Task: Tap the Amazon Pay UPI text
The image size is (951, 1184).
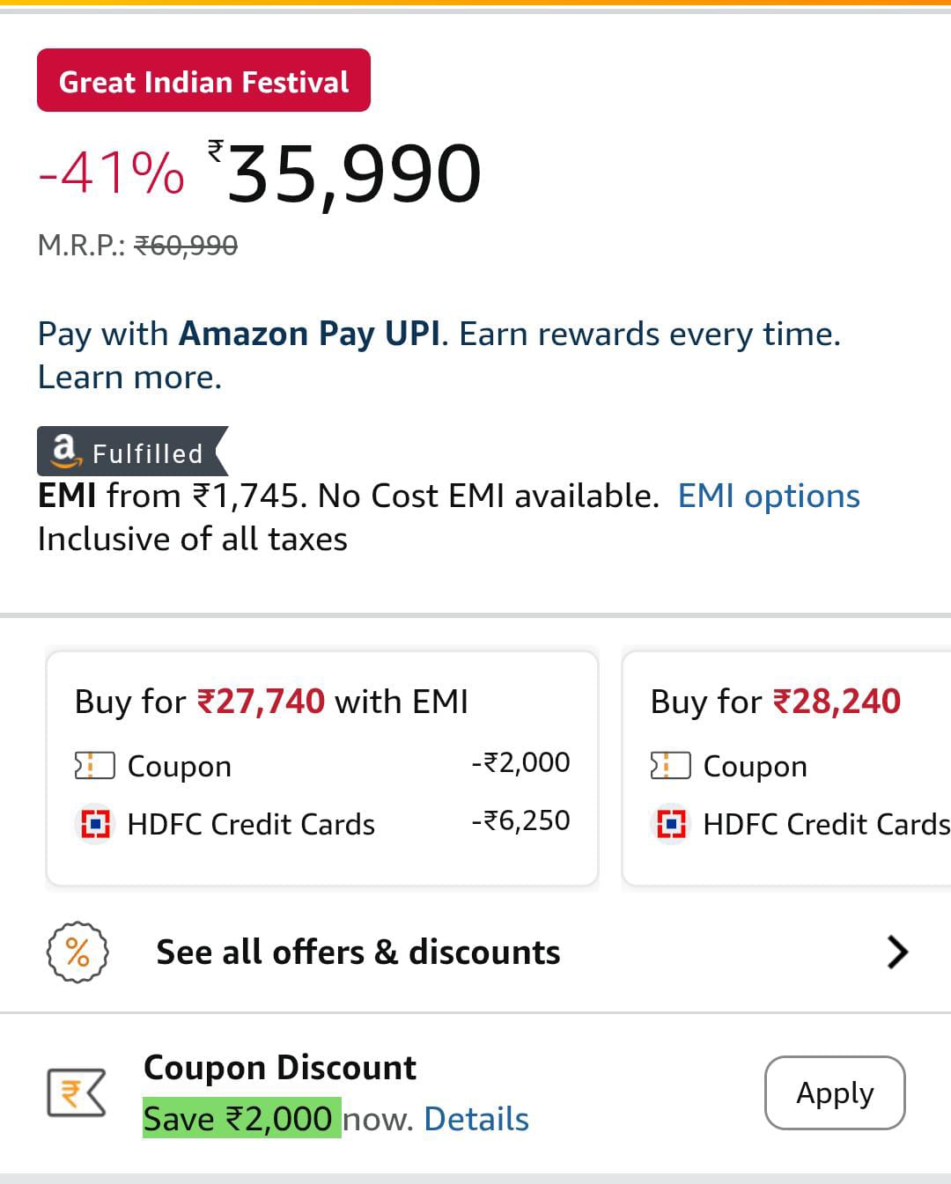Action: 309,335
